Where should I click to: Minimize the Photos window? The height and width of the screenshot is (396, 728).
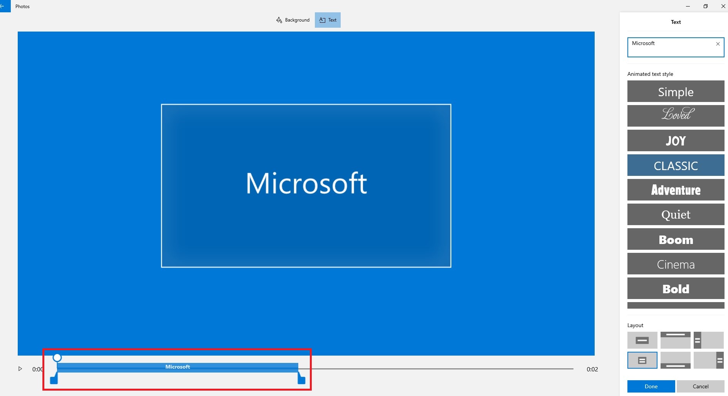pos(688,6)
